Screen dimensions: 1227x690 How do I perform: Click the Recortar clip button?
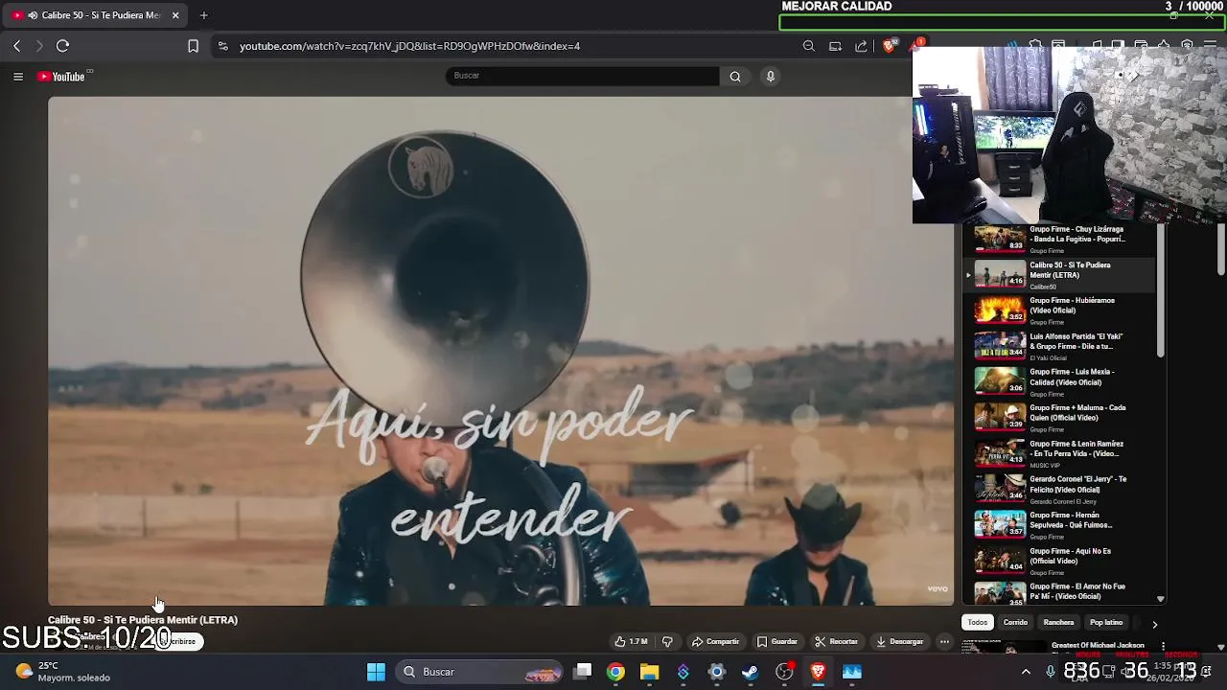(836, 641)
